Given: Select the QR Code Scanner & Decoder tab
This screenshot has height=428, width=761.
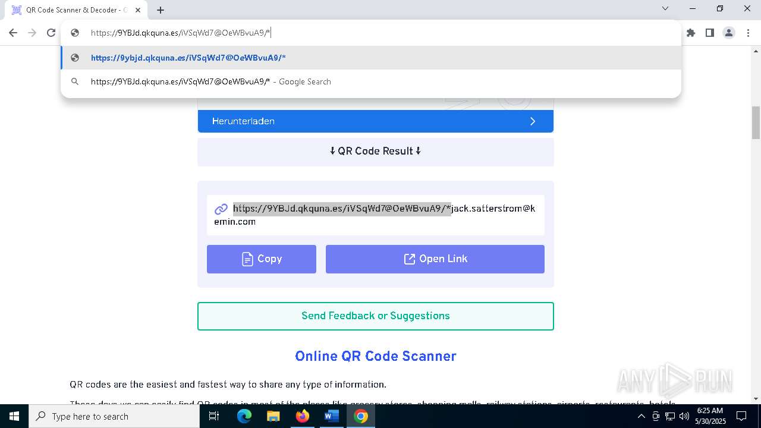Looking at the screenshot, I should coord(76,10).
